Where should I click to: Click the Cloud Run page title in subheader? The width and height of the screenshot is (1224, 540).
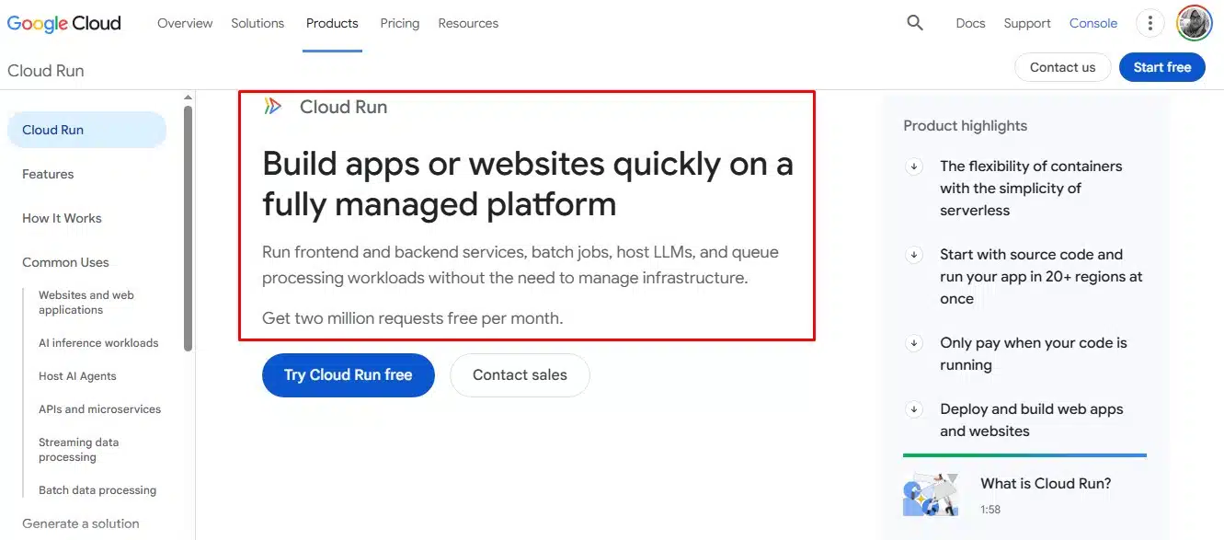46,71
